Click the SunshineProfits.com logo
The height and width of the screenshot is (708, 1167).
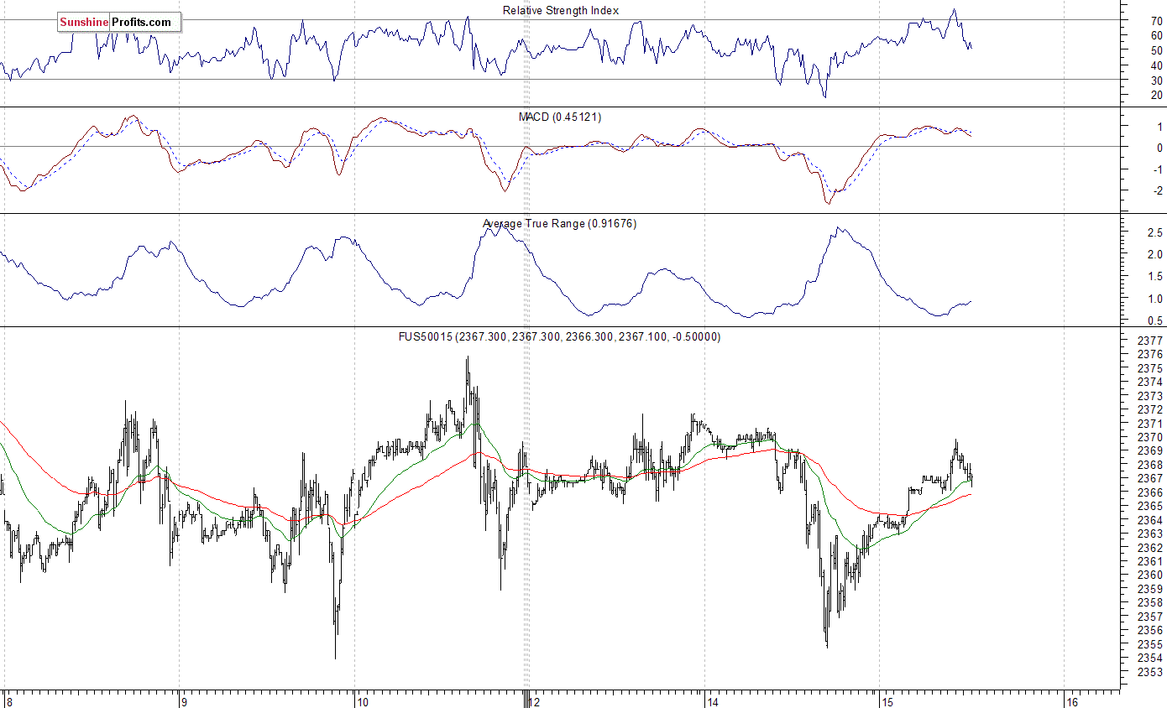pyautogui.click(x=118, y=23)
